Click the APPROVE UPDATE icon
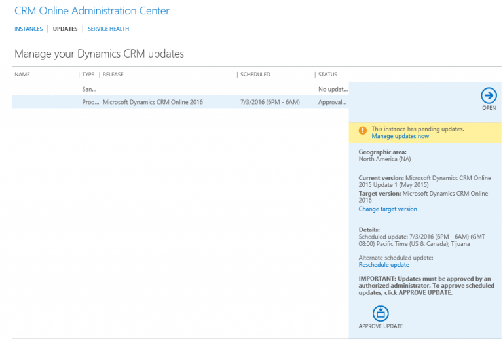The width and height of the screenshot is (503, 340). [381, 313]
